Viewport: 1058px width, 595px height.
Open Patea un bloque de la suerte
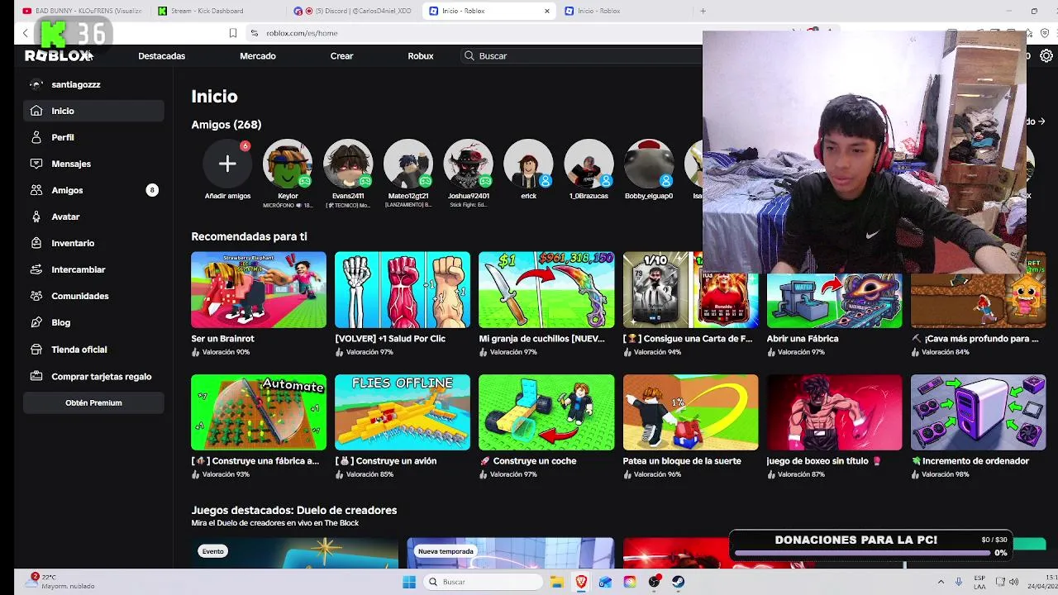pyautogui.click(x=690, y=412)
